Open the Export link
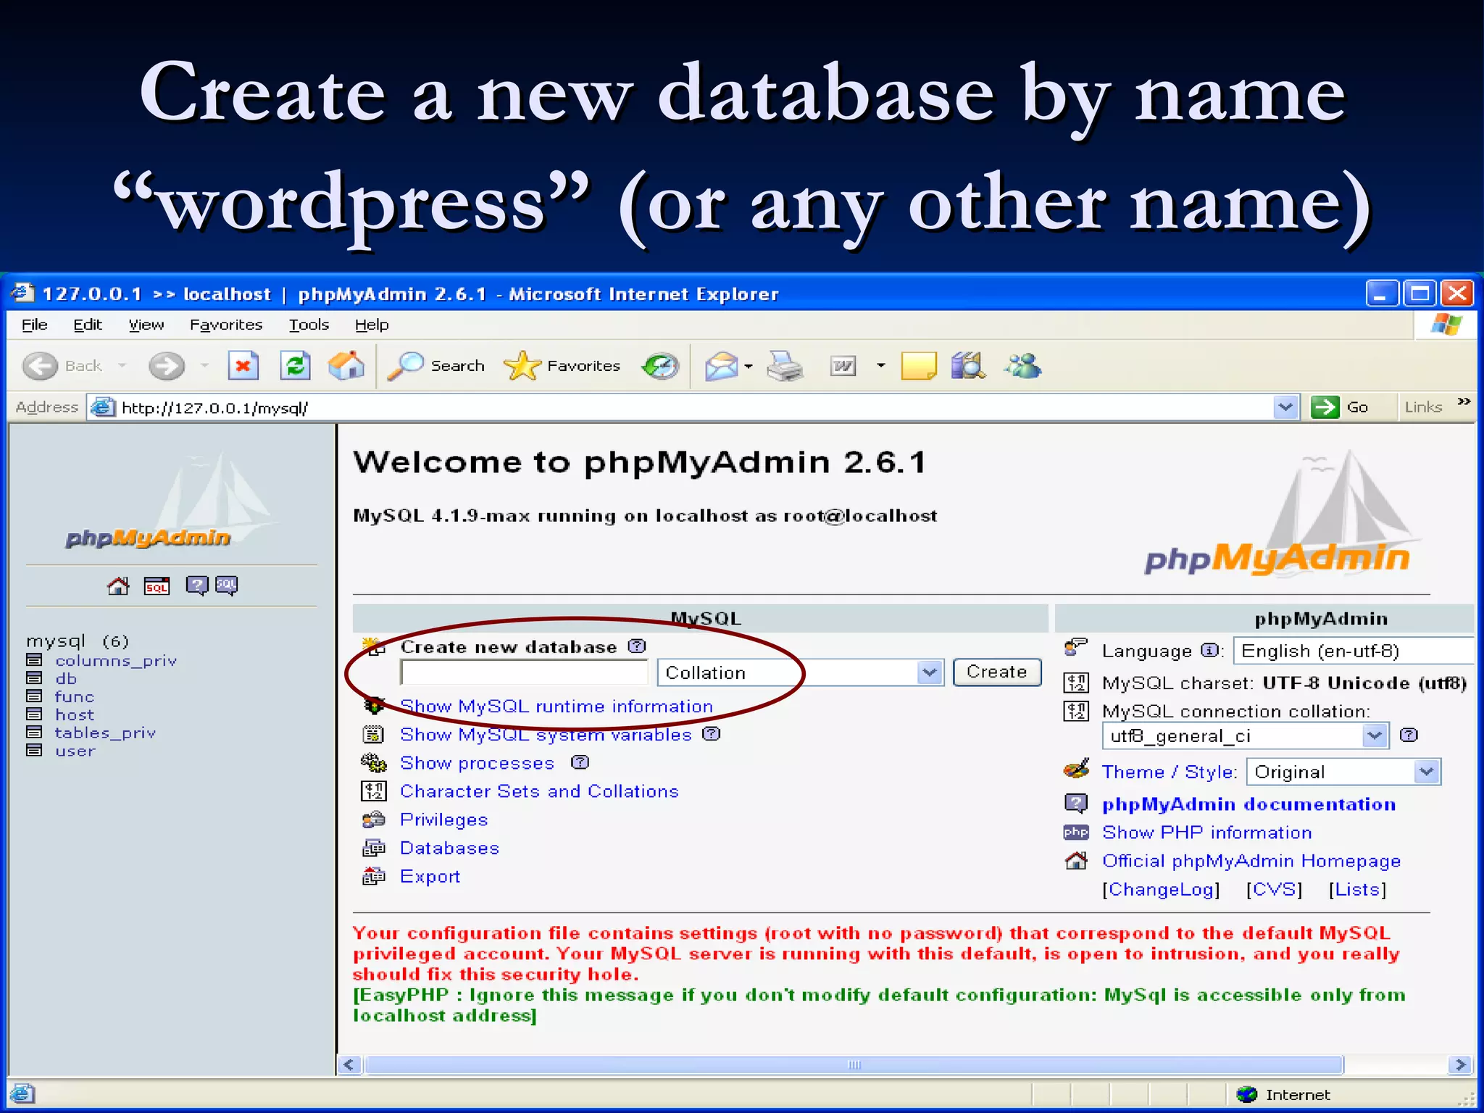The height and width of the screenshot is (1113, 1484). coord(430,876)
